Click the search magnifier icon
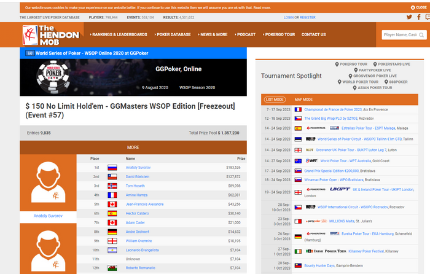Viewport: 430px width, 274px height. [421, 35]
